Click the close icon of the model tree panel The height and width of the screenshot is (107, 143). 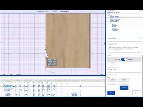click(142, 11)
